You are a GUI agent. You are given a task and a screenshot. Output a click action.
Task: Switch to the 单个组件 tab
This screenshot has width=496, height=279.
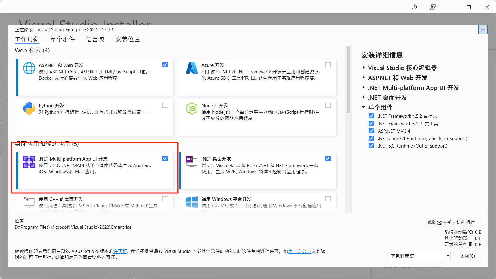(63, 39)
